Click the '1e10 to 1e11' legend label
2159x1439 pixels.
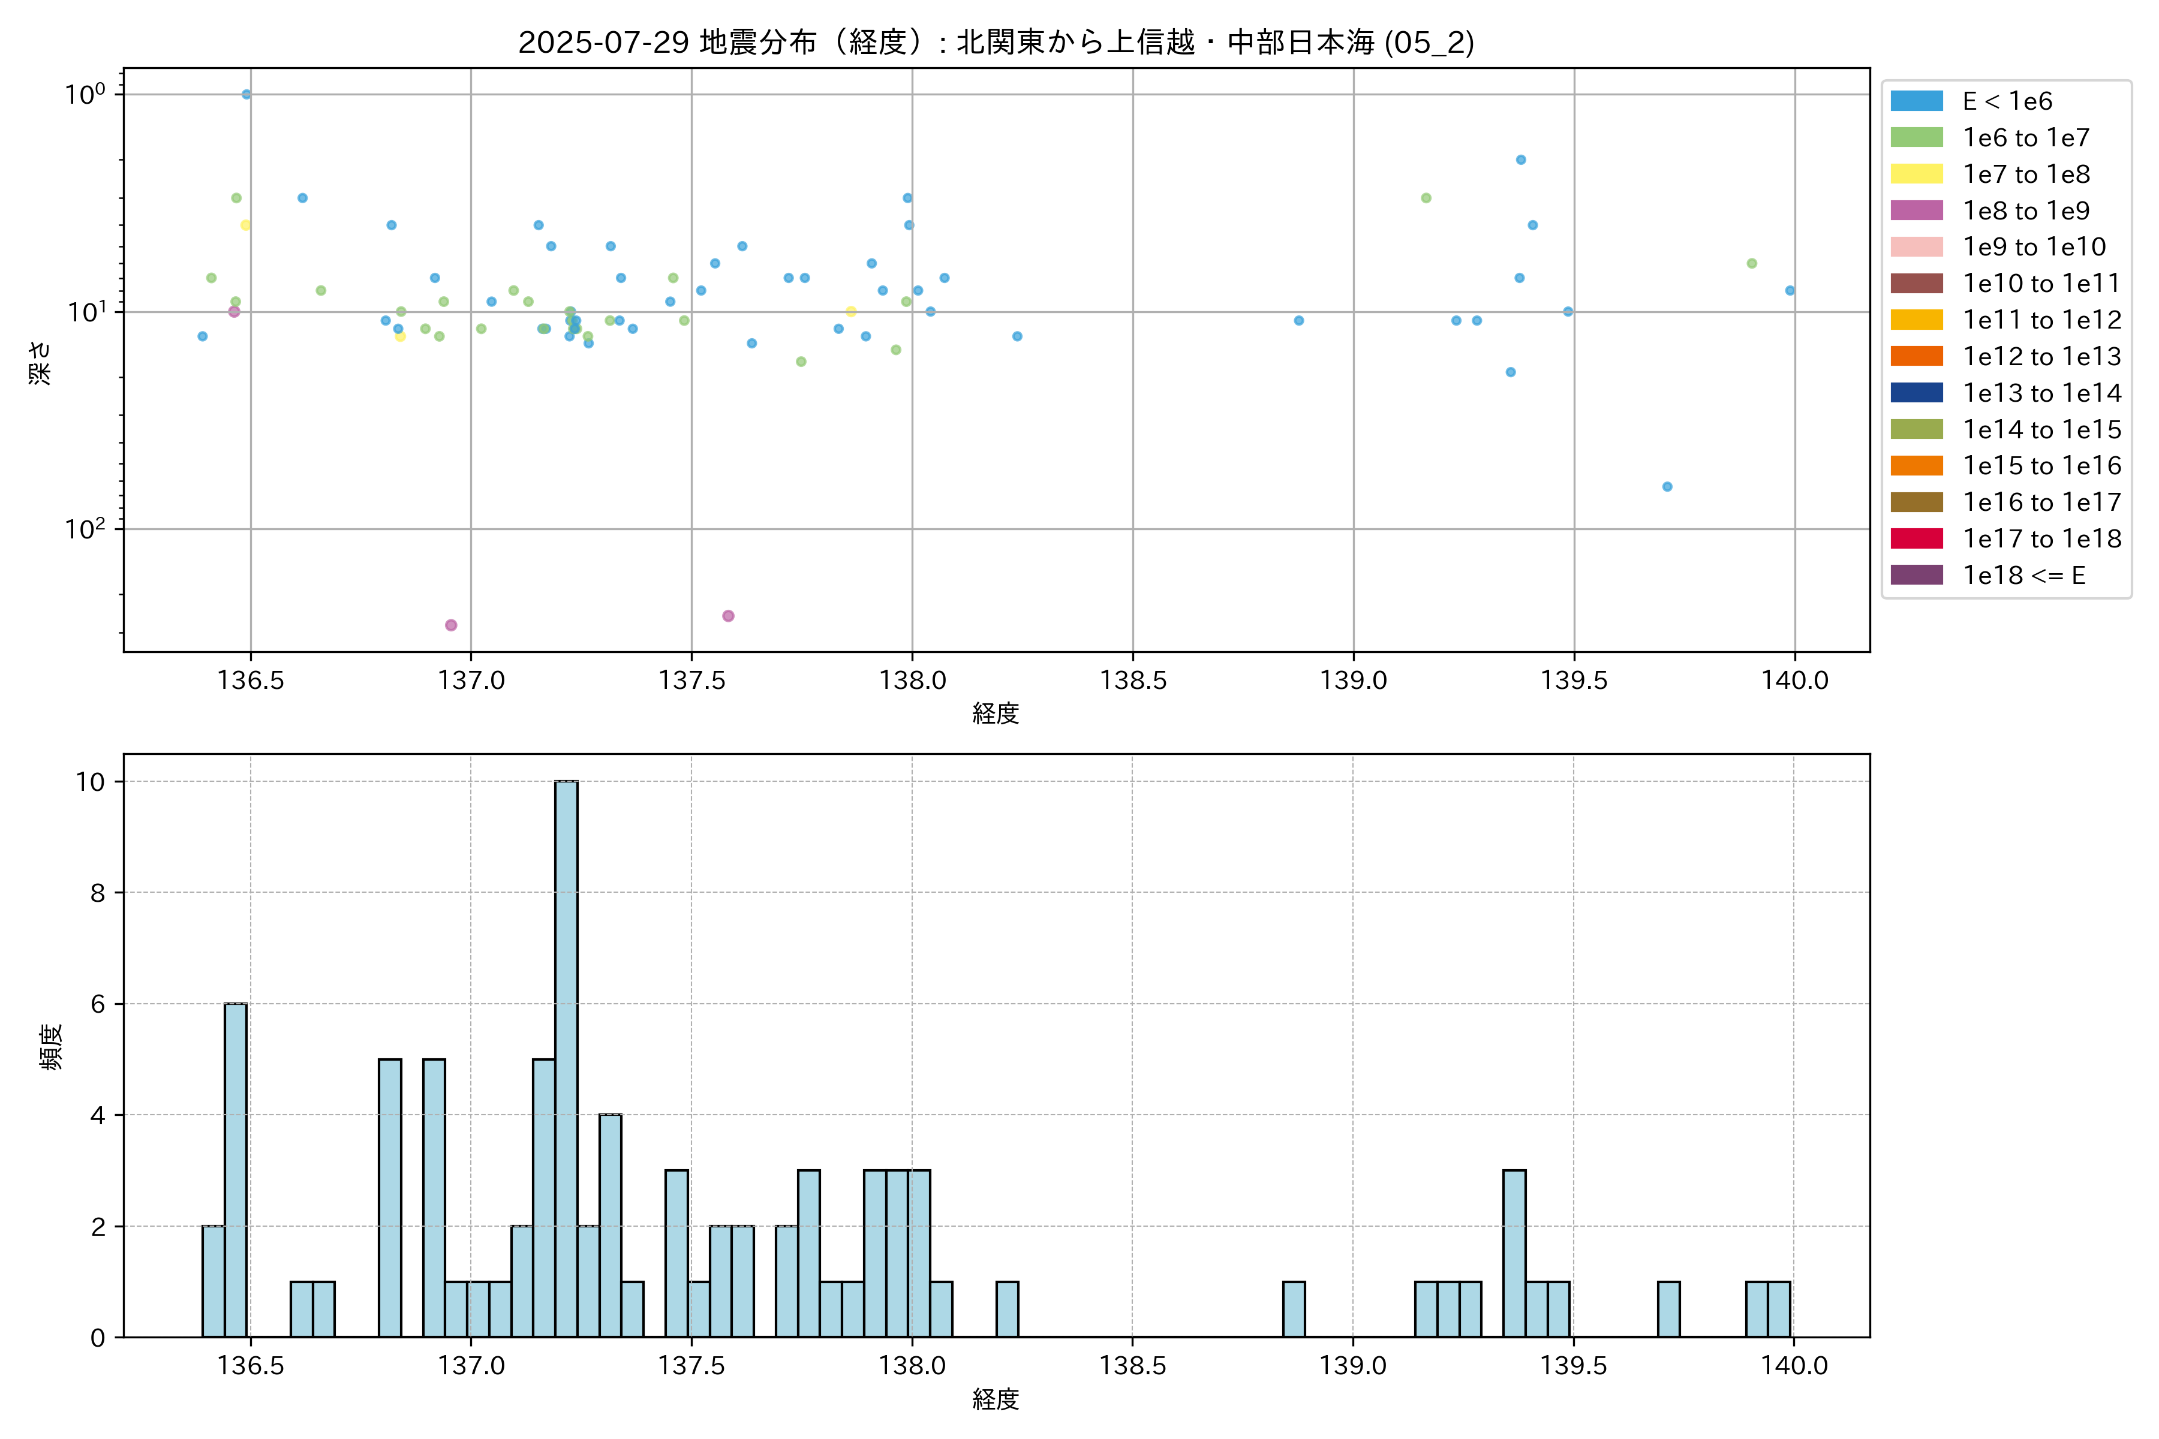coord(2041,284)
